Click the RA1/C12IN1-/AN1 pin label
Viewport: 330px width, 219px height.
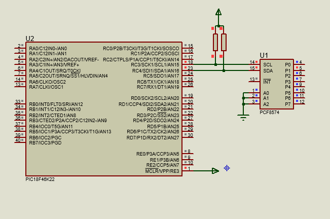[x=48, y=54]
